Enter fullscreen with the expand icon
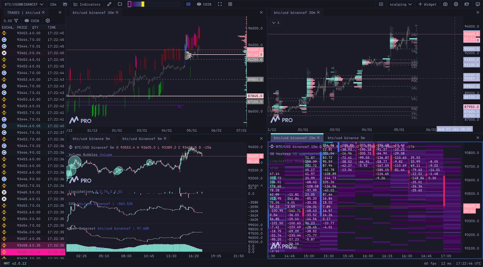Image resolution: width=483 pixels, height=267 pixels. point(219,4)
